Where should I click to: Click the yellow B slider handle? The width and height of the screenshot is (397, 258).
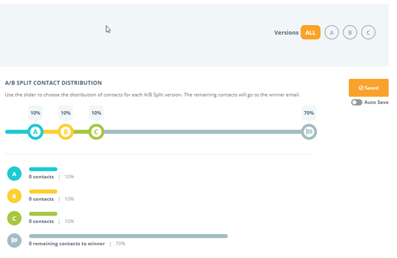coord(66,132)
